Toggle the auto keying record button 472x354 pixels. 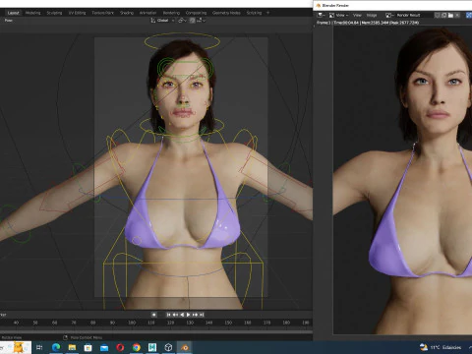coord(153,315)
